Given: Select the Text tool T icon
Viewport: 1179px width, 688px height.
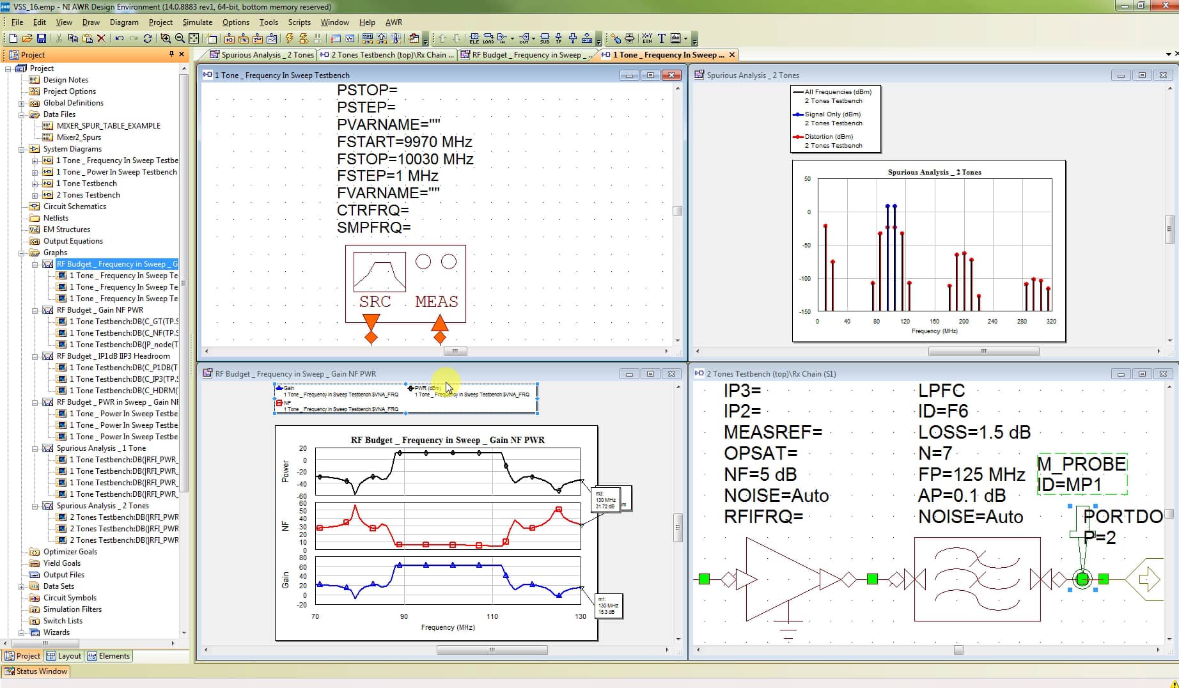Looking at the screenshot, I should pyautogui.click(x=662, y=38).
